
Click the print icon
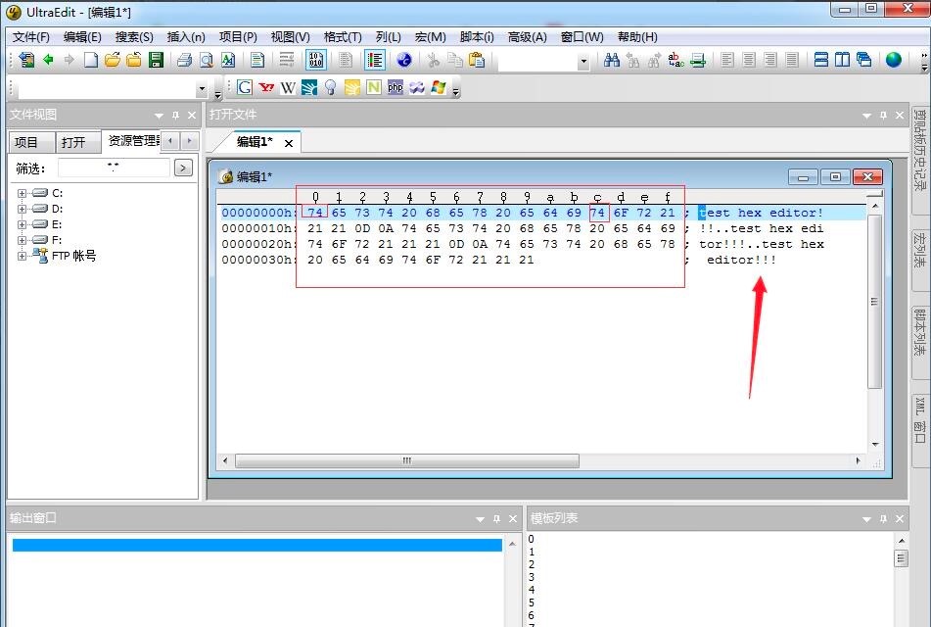pos(185,60)
